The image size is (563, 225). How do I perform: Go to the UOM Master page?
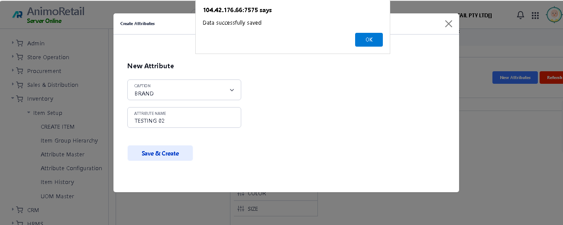point(57,196)
